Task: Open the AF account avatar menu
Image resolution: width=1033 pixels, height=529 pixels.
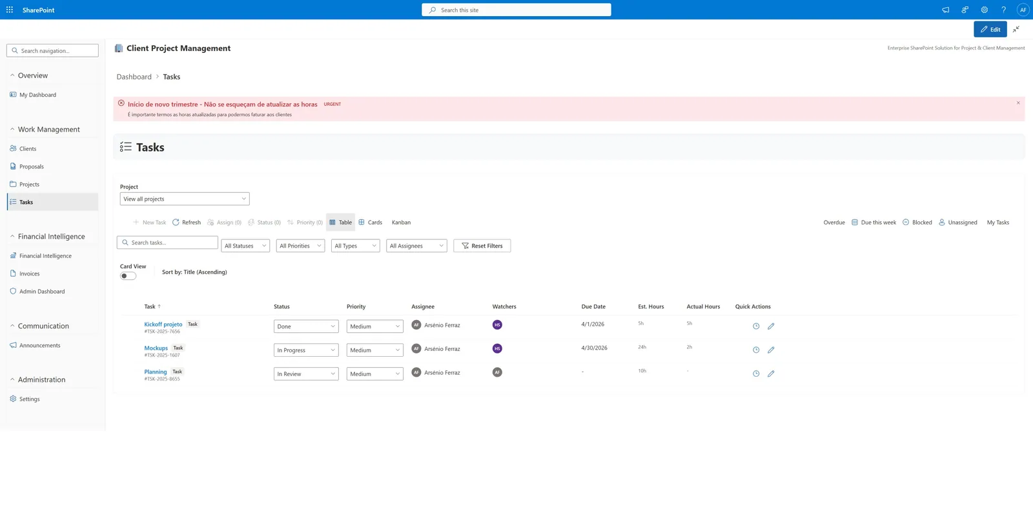Action: (1023, 10)
